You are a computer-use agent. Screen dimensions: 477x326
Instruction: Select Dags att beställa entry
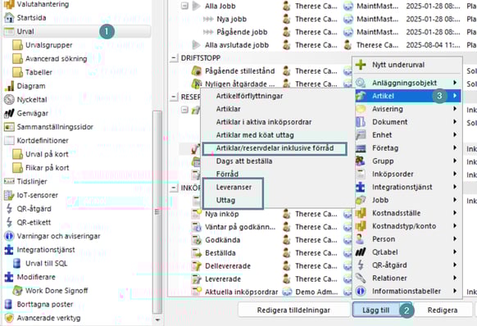pyautogui.click(x=244, y=161)
